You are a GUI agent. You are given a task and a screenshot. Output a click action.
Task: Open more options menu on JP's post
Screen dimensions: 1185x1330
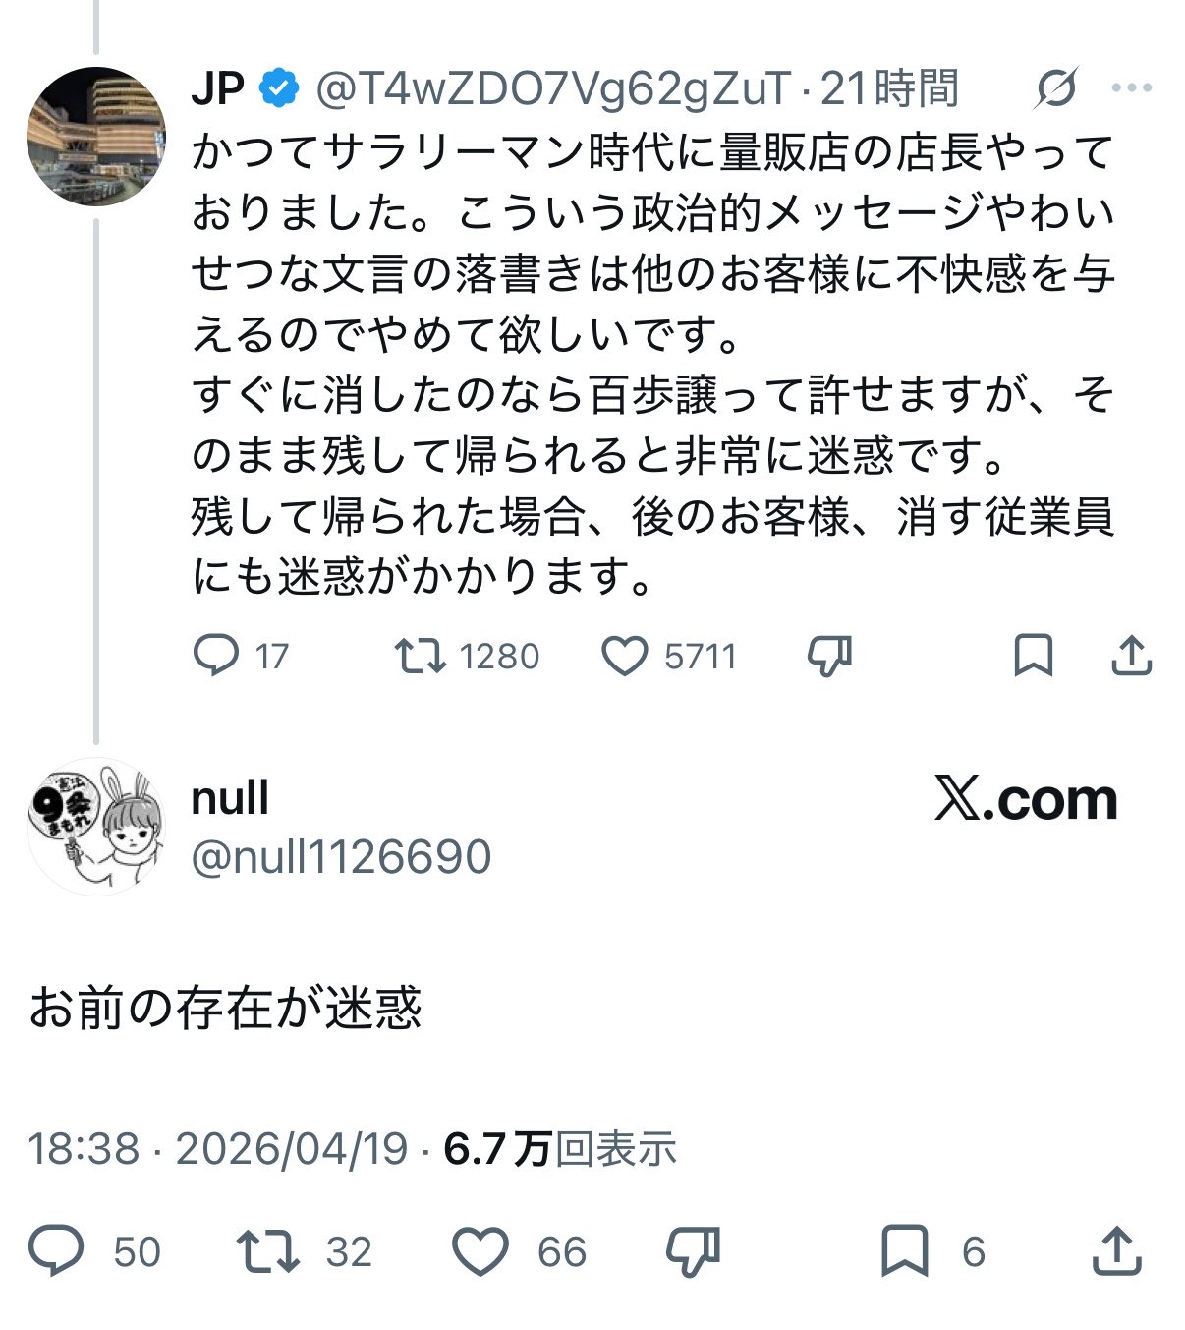tap(1131, 89)
